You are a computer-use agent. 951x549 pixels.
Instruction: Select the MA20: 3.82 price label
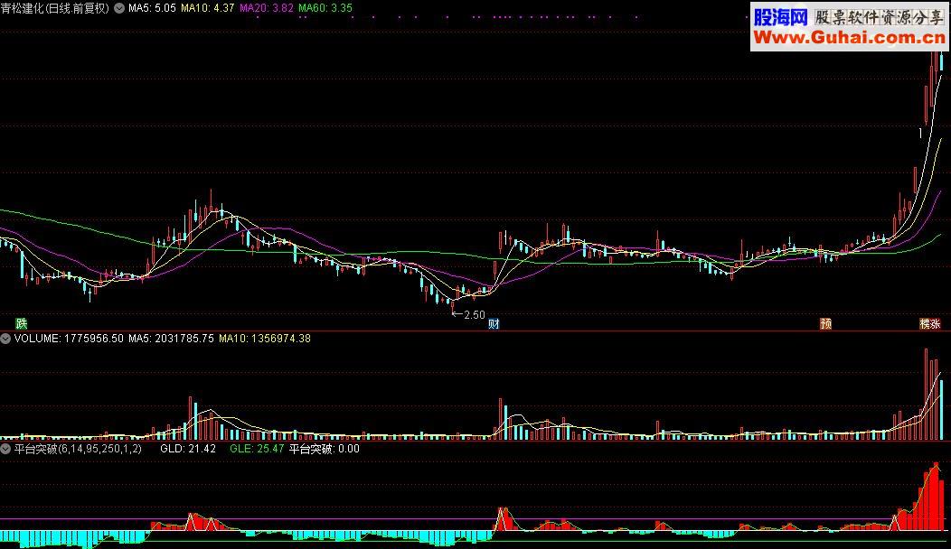[267, 8]
